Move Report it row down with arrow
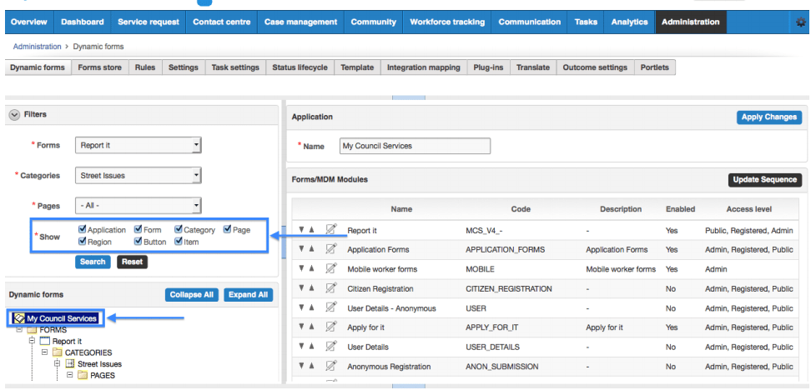Viewport: 811px width, 390px height. (301, 230)
